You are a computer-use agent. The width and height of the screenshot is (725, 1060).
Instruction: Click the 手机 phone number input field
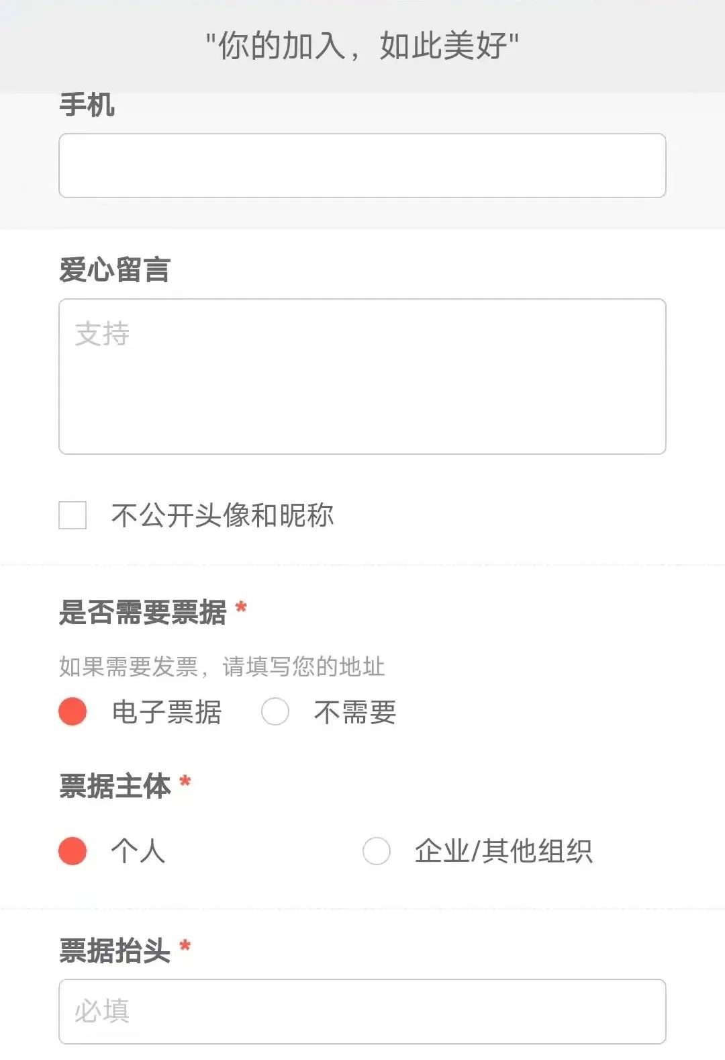pyautogui.click(x=362, y=166)
